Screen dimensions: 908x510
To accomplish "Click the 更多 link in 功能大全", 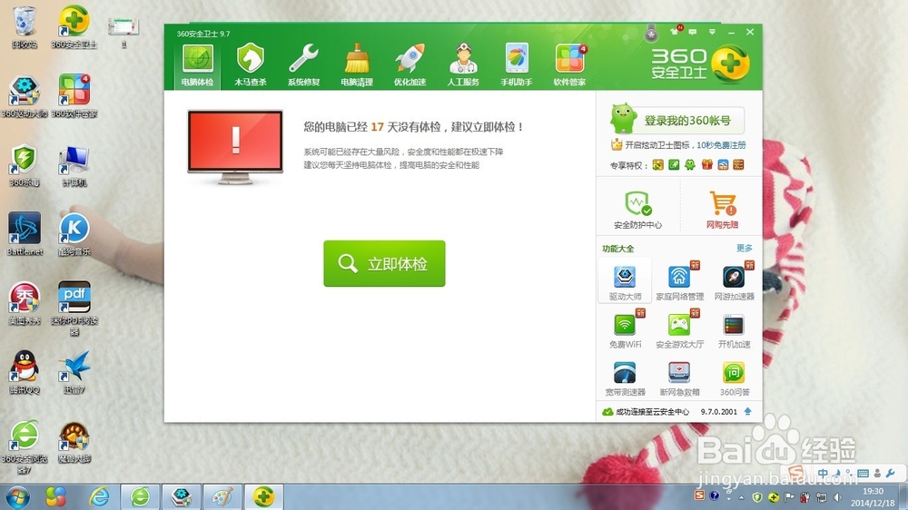I will 745,249.
